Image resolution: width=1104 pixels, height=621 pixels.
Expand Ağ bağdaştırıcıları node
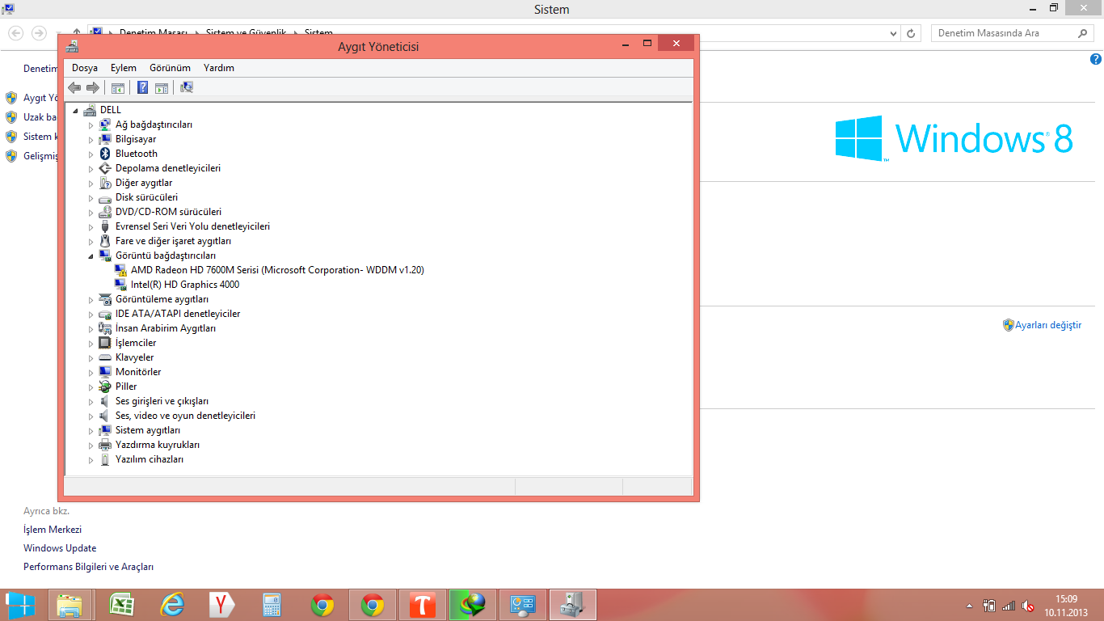[91, 125]
